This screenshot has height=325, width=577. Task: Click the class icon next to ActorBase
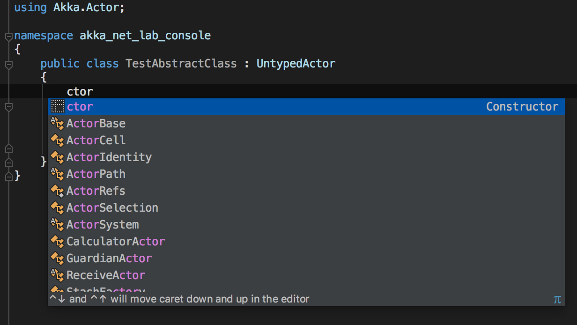pyautogui.click(x=57, y=124)
